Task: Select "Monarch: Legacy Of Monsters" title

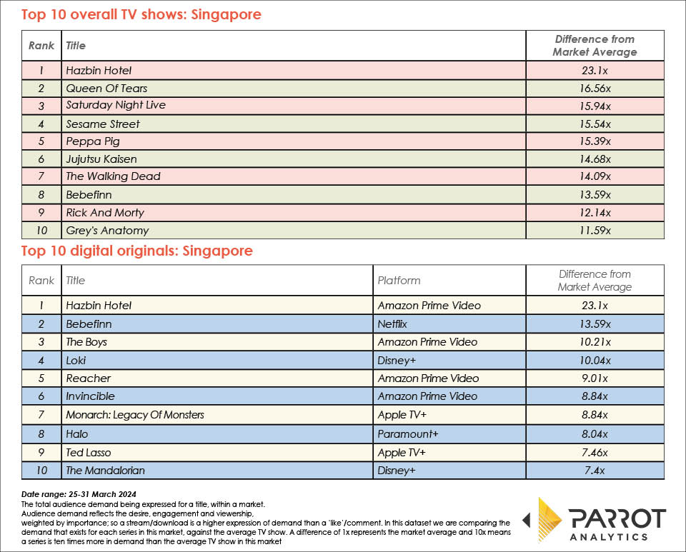Action: (x=135, y=415)
